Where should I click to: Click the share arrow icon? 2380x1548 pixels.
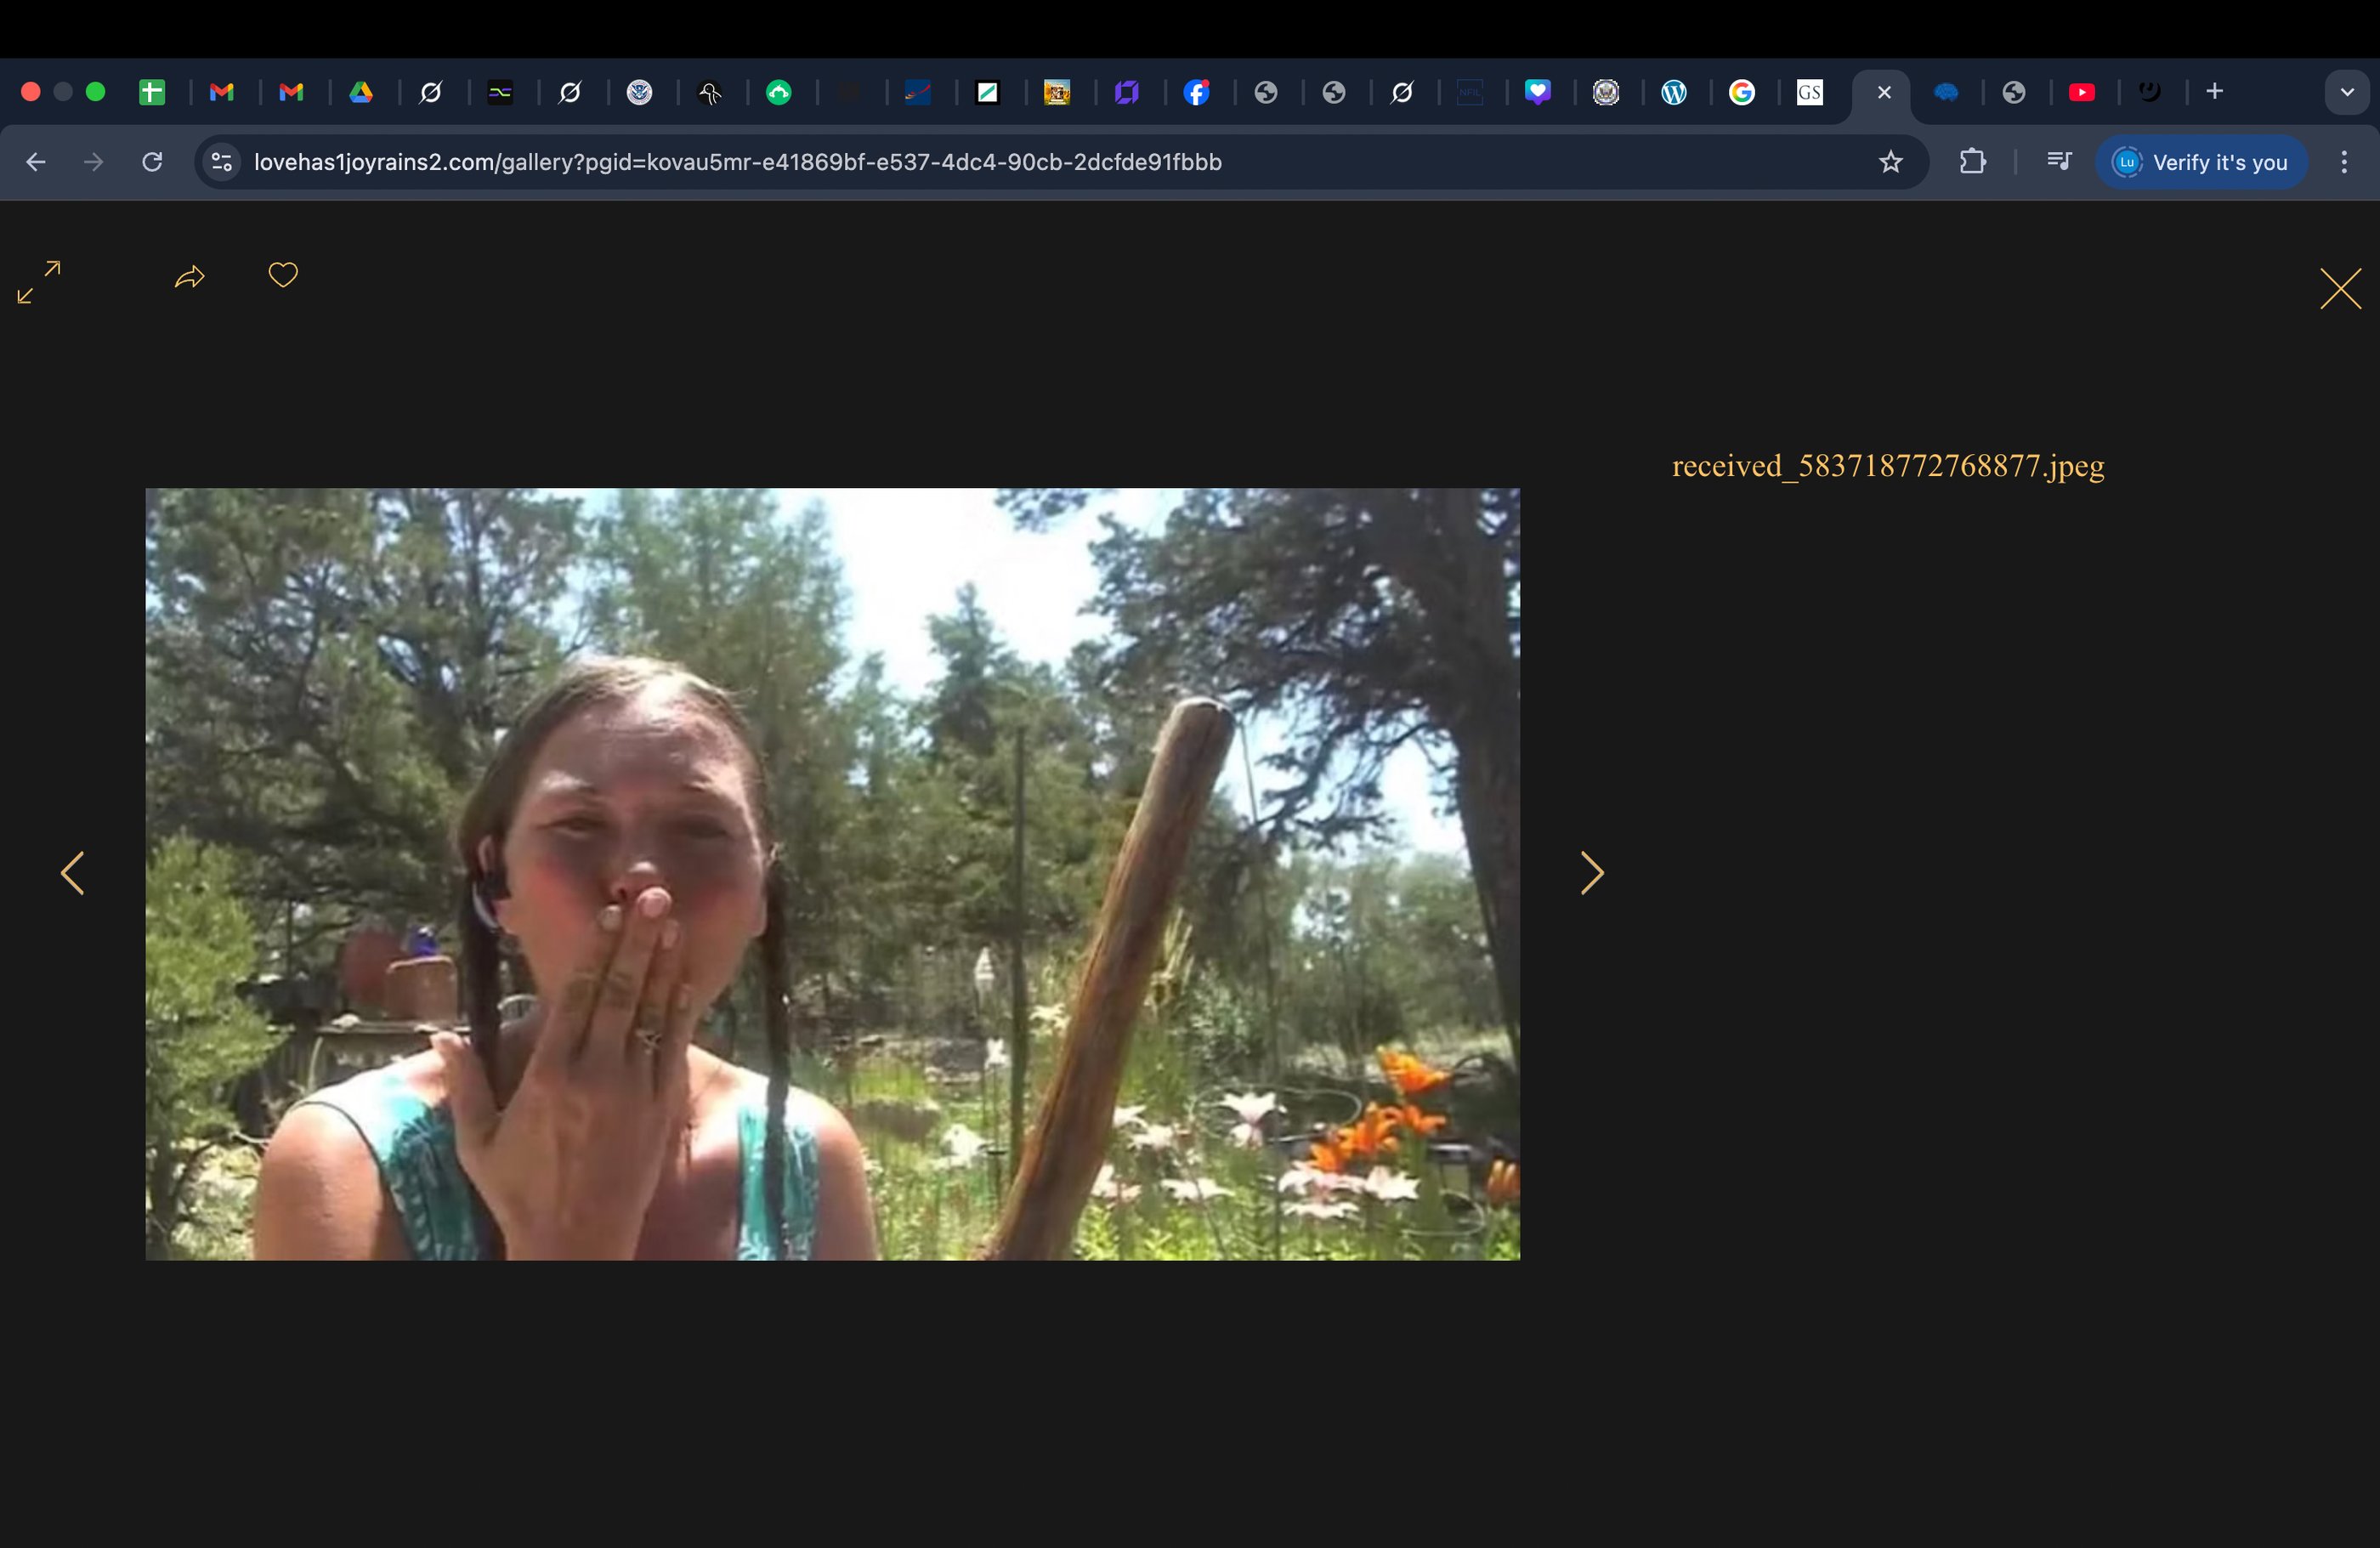click(189, 277)
